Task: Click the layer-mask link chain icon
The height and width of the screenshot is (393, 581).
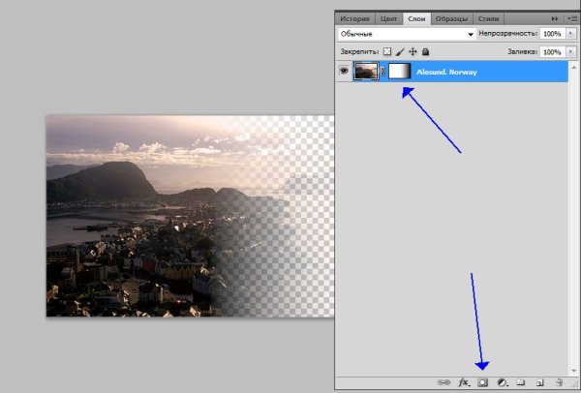Action: (383, 72)
